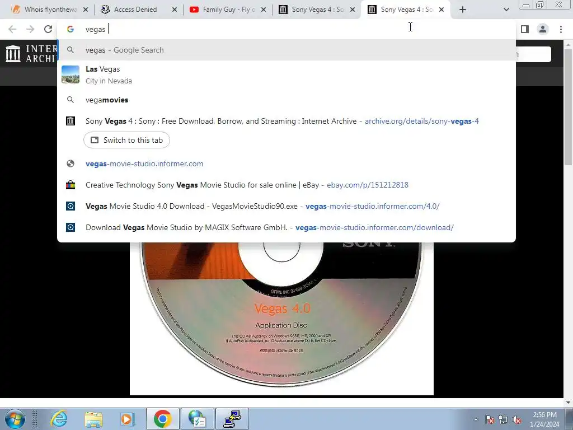Click the muted volume tray icon
This screenshot has height=430, width=573.
pos(516,419)
